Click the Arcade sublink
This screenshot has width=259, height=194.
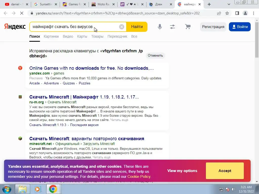click(34, 83)
